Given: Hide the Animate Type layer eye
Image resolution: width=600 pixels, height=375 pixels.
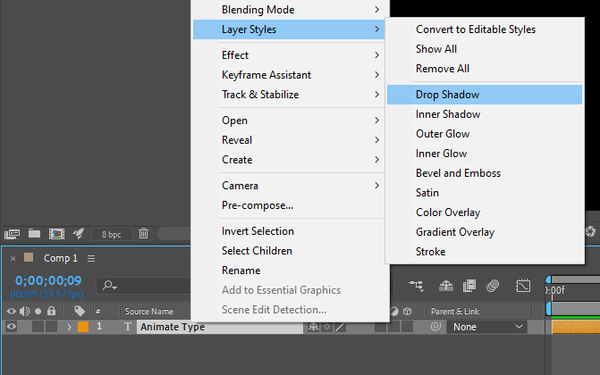Looking at the screenshot, I should pyautogui.click(x=12, y=327).
